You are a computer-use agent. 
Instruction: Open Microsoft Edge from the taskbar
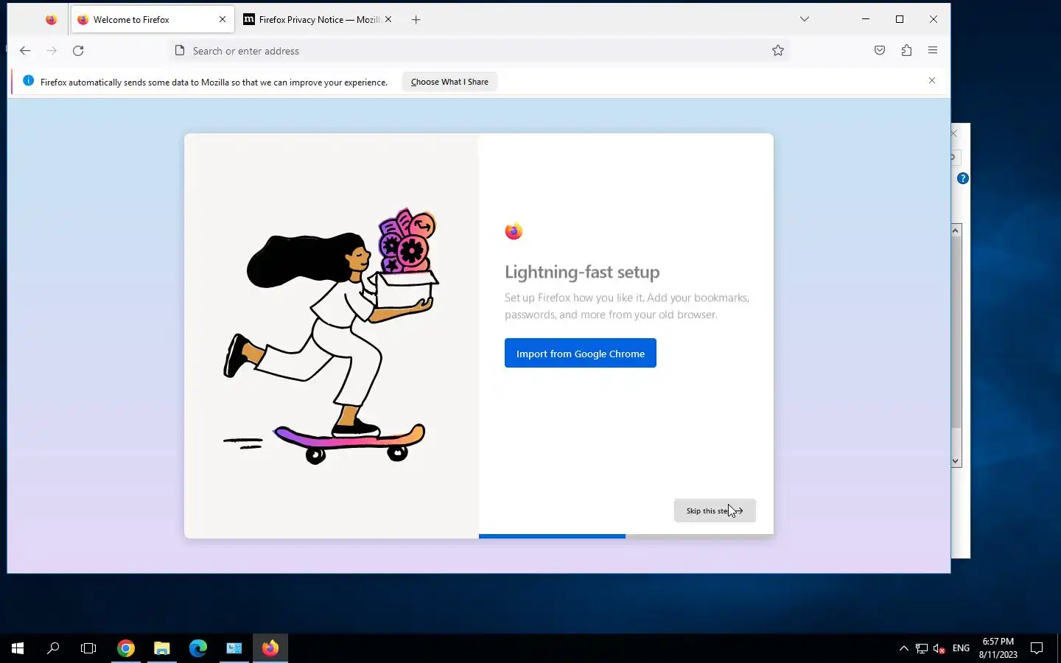(x=198, y=648)
